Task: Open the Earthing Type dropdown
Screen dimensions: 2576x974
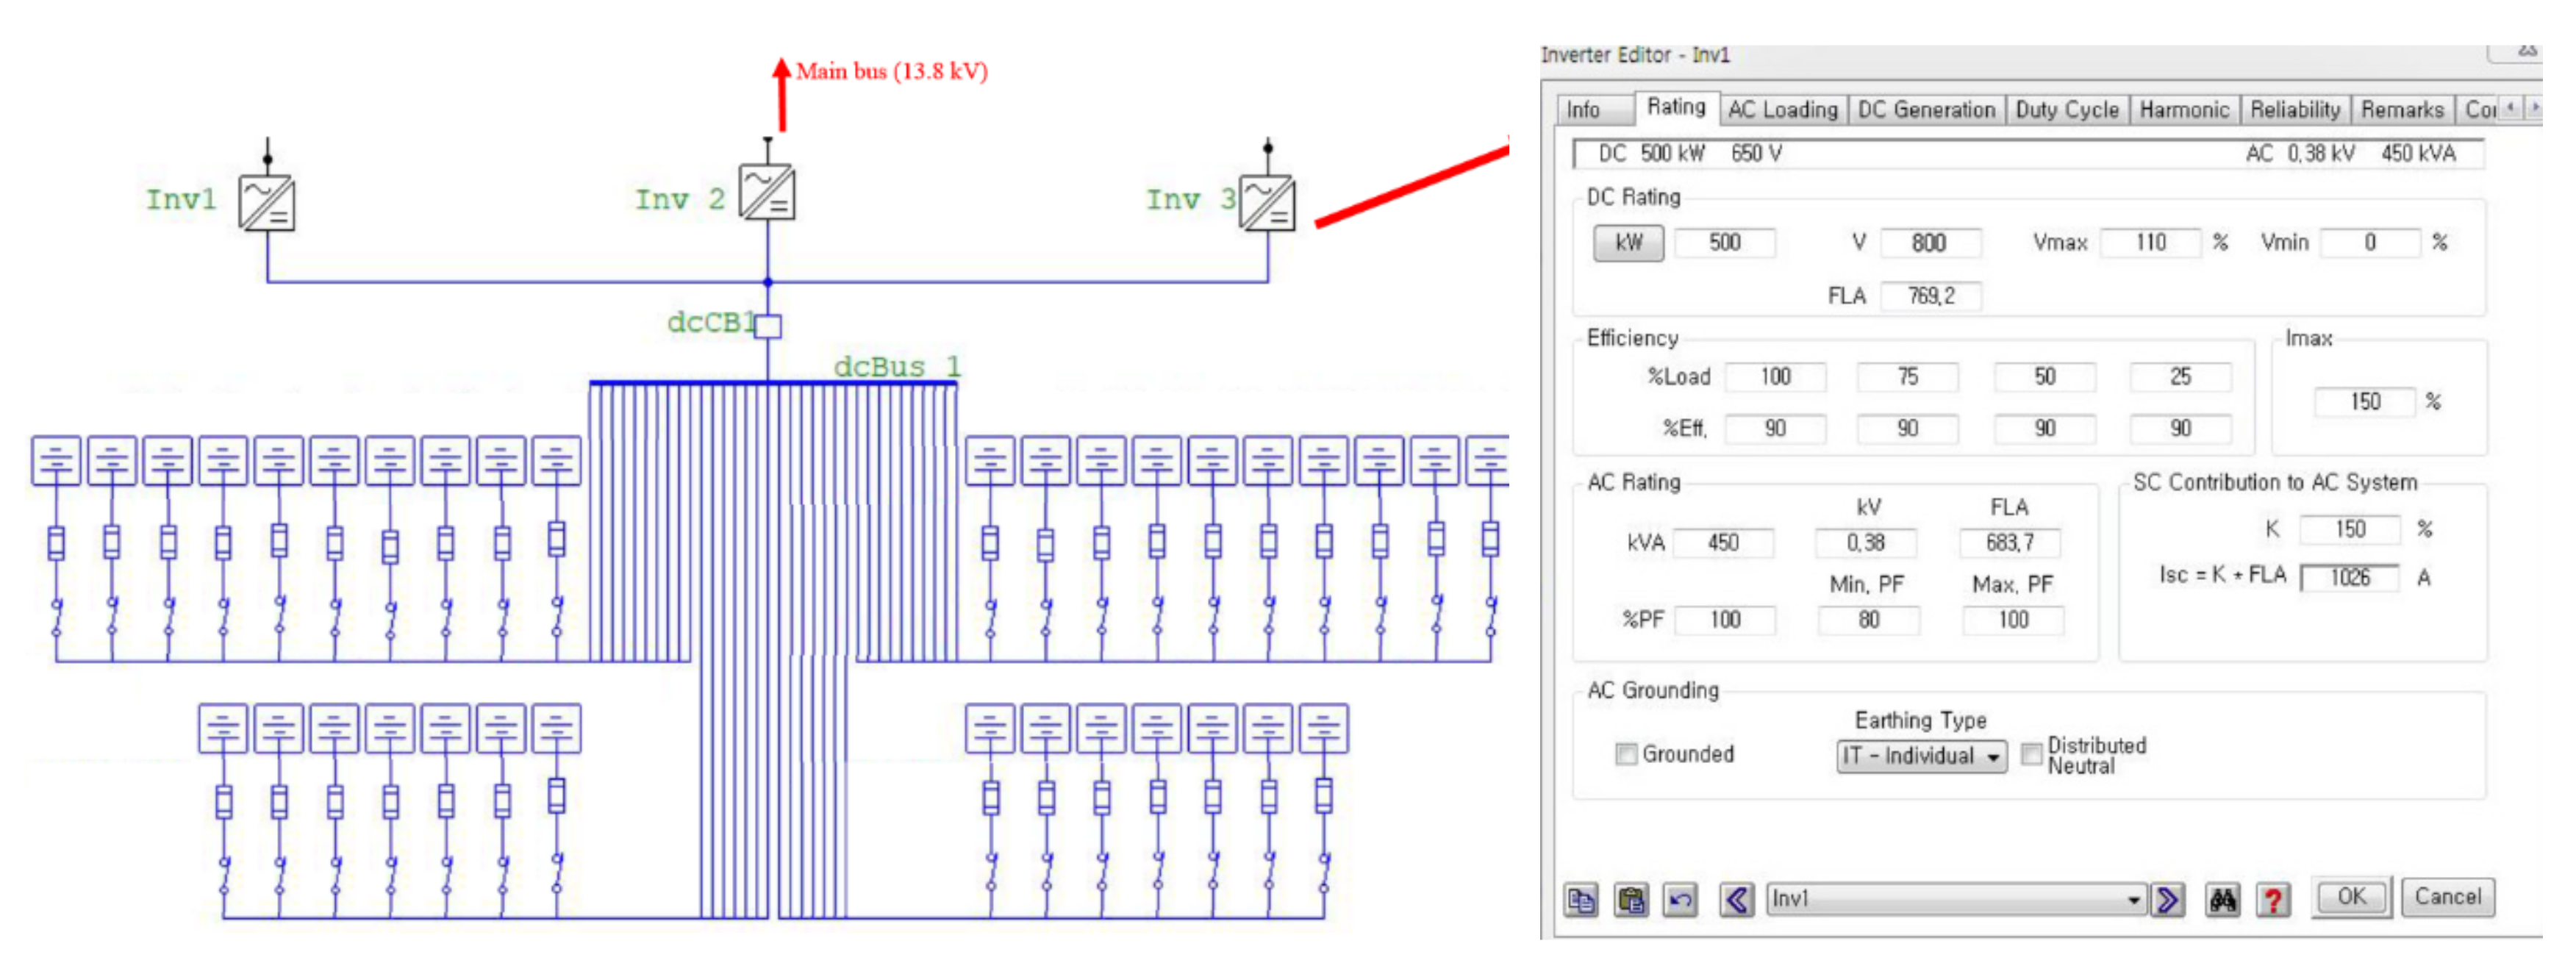Action: point(1920,756)
